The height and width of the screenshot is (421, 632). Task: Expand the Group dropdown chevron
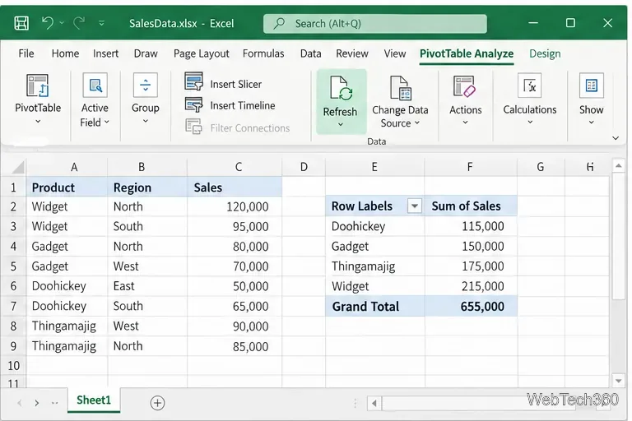146,121
